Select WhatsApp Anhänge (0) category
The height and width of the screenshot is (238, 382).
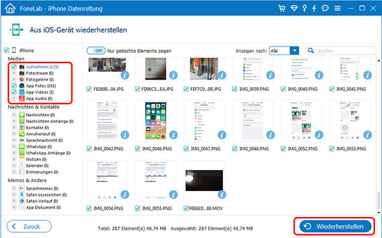48,153
